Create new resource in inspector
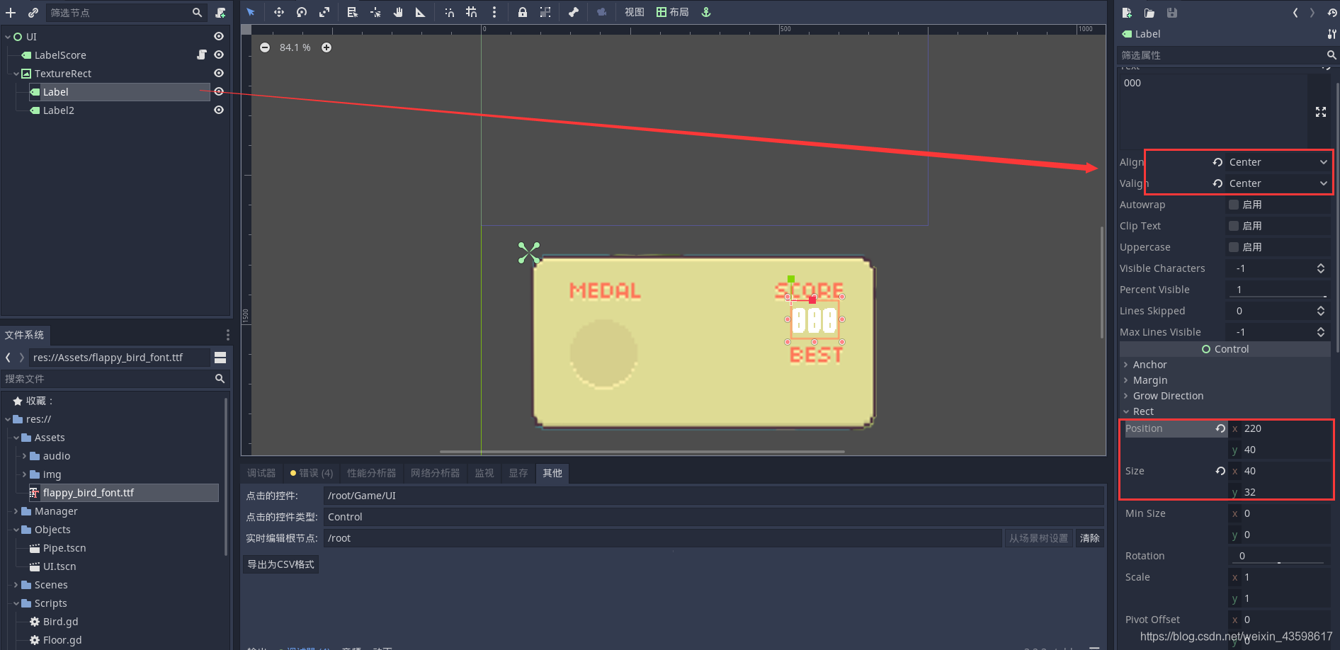The width and height of the screenshot is (1340, 650). point(1127,13)
